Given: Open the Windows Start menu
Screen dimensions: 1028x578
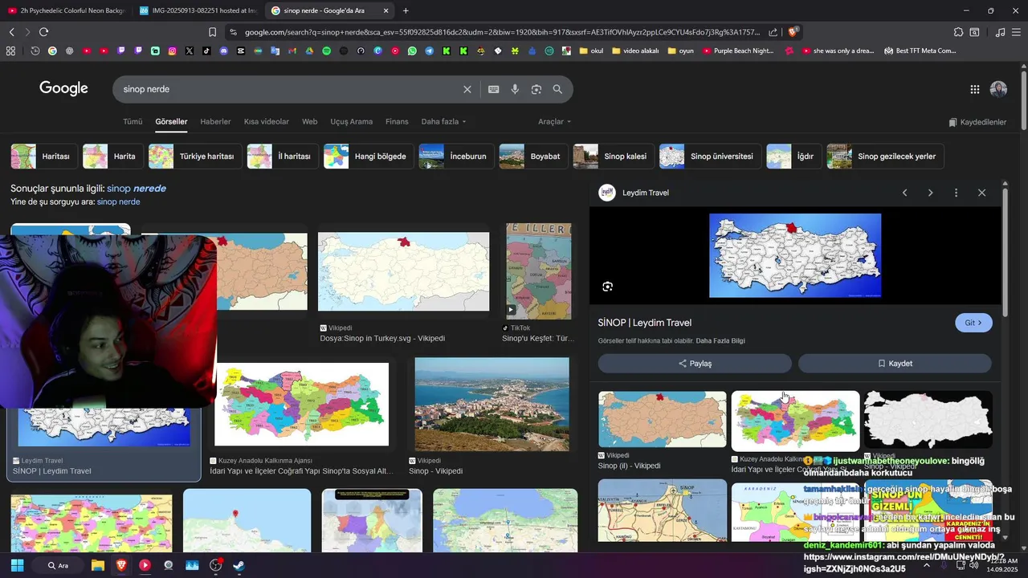Looking at the screenshot, I should click(x=17, y=565).
